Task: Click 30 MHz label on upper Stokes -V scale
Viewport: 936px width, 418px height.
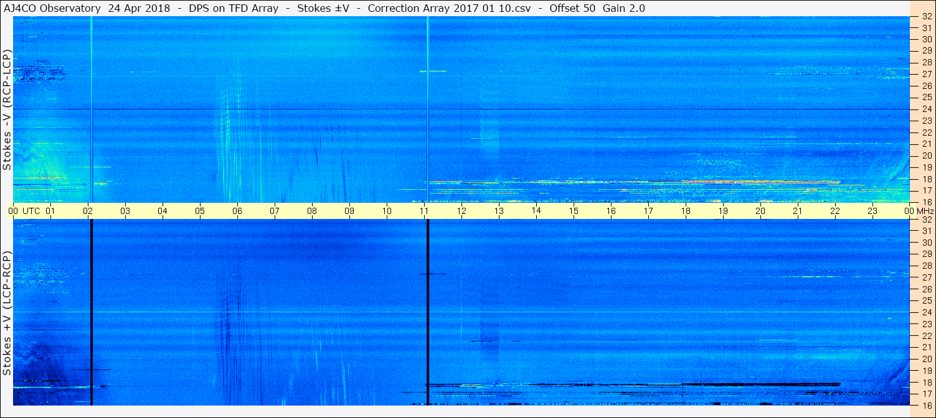Action: tap(927, 39)
